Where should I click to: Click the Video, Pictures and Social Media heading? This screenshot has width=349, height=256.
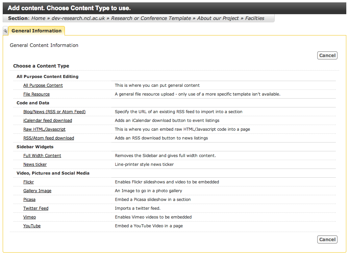tap(53, 173)
